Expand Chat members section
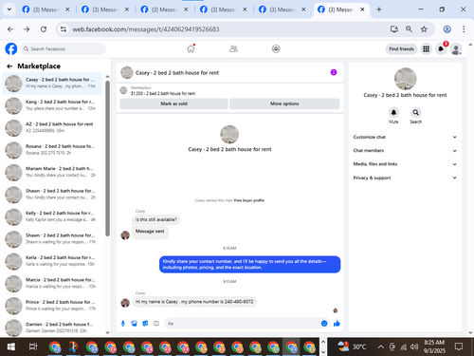 [x=405, y=151]
